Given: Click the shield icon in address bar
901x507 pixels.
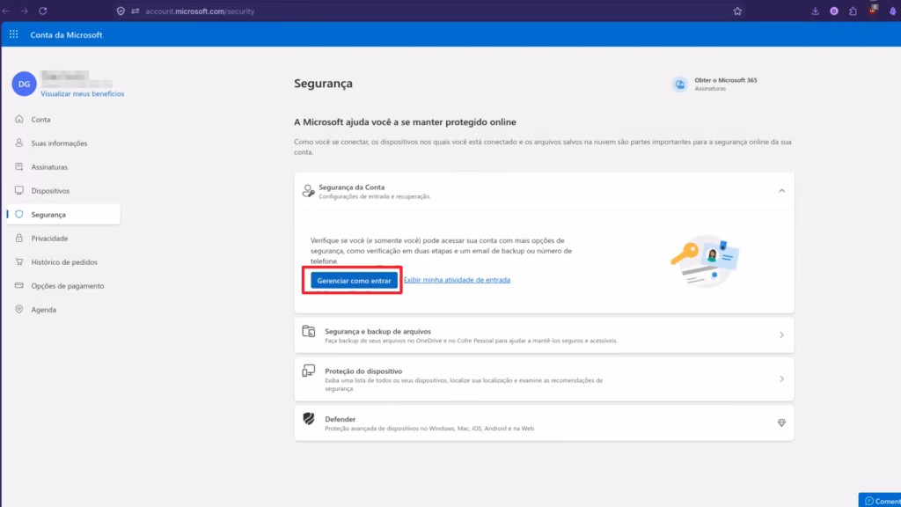Looking at the screenshot, I should 121,11.
